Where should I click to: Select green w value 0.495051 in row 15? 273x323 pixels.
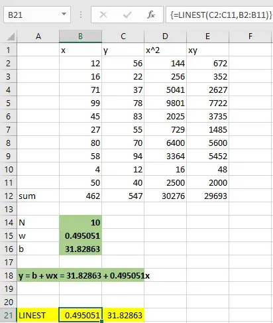(80, 235)
